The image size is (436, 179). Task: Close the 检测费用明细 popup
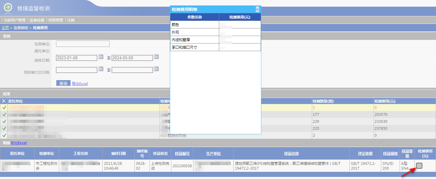point(257,9)
